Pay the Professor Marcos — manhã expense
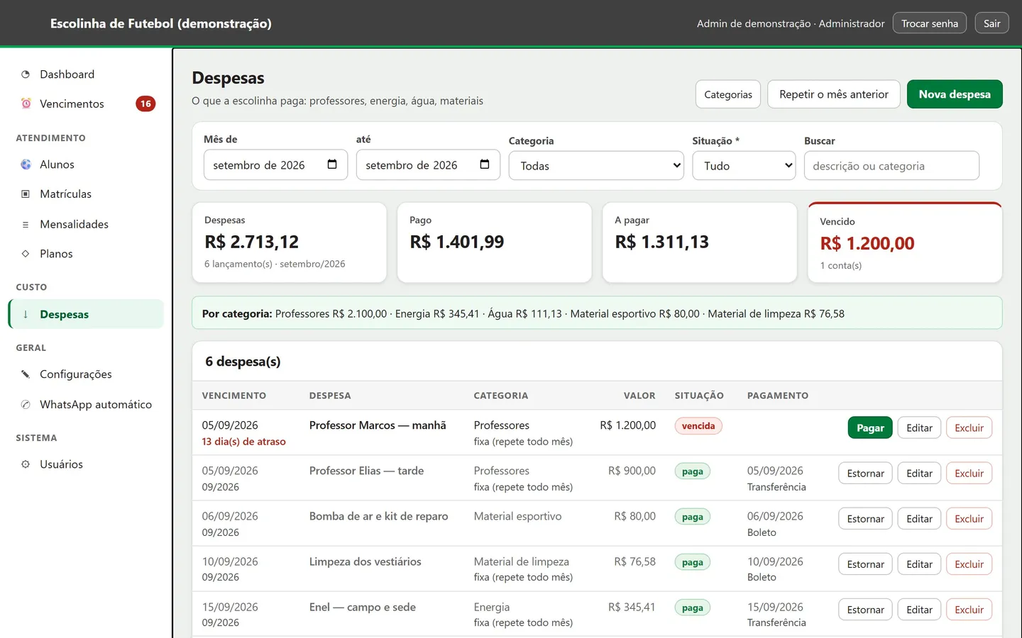This screenshot has height=638, width=1022. coord(870,428)
